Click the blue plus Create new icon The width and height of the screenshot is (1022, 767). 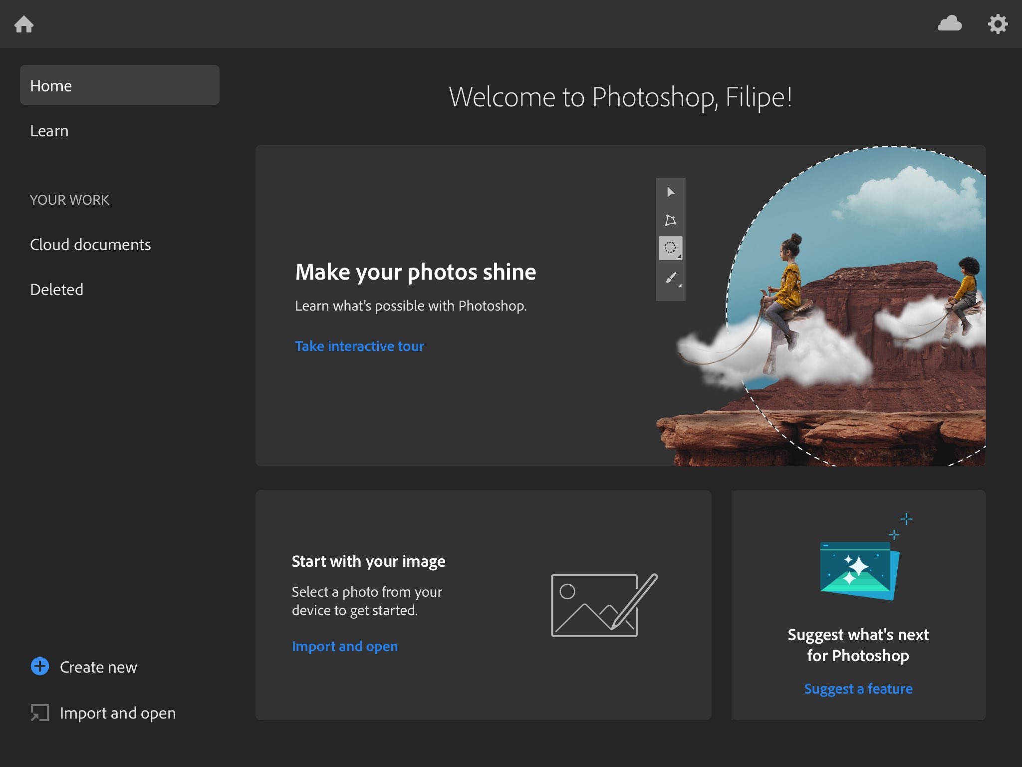point(40,666)
